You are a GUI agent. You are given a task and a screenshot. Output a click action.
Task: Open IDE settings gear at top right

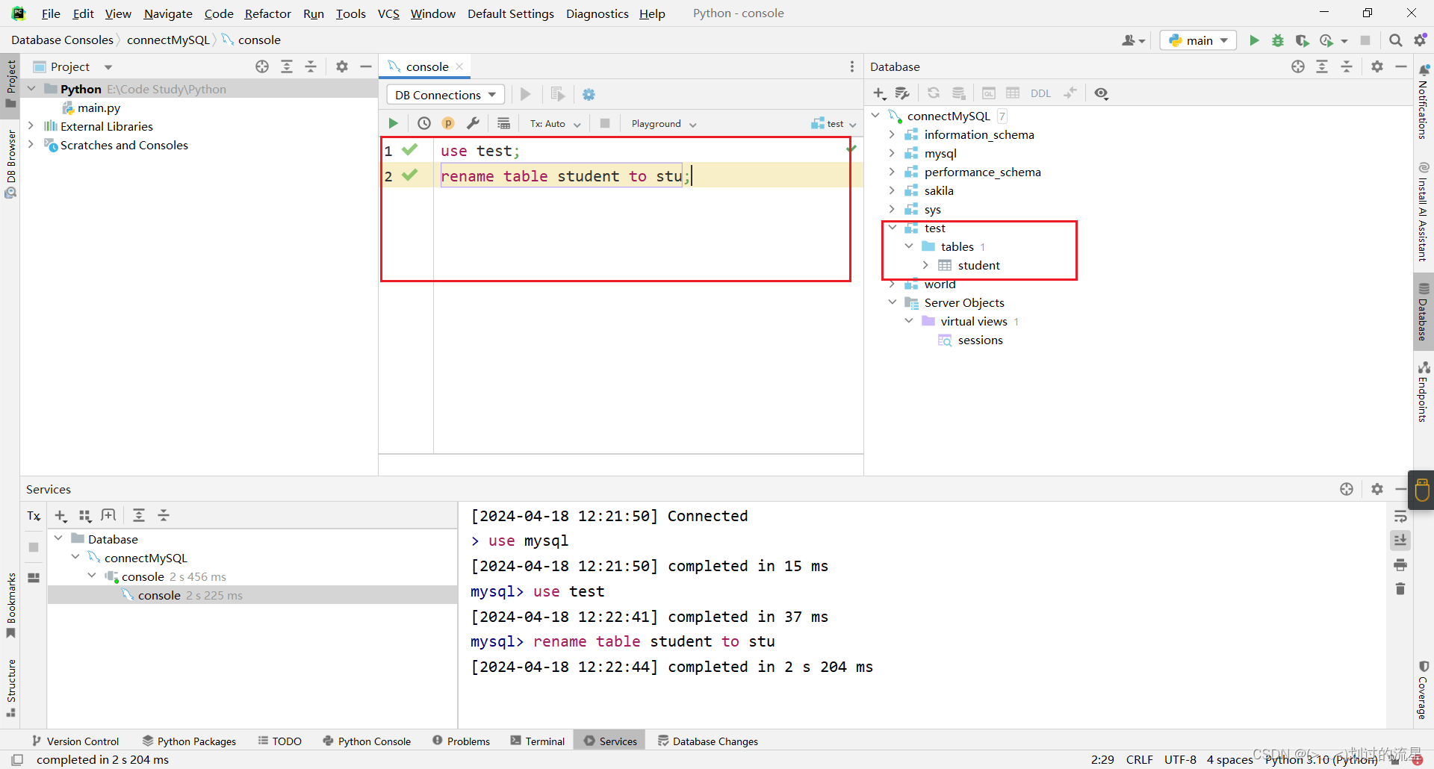coord(1420,40)
